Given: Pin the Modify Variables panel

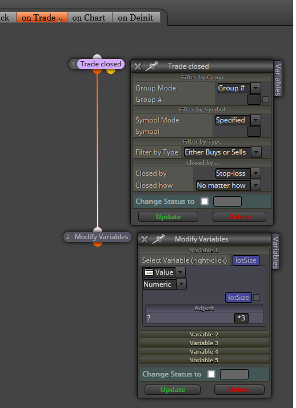Looking at the screenshot, I should [158, 239].
